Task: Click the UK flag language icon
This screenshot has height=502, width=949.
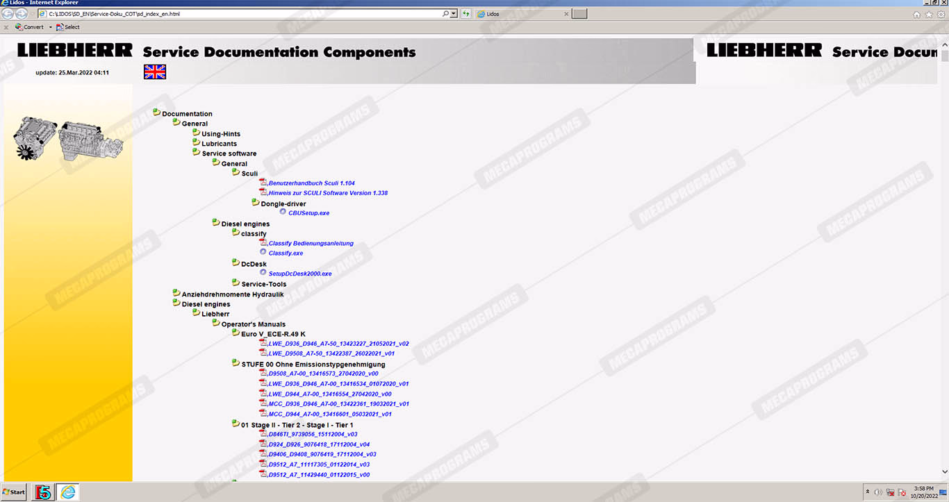Action: [x=155, y=72]
